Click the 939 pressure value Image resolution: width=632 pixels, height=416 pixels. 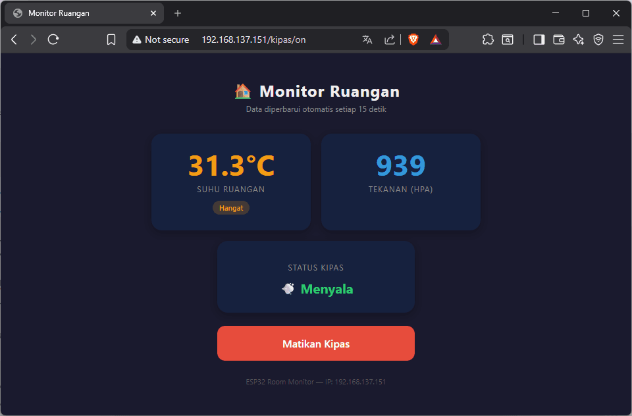tap(401, 166)
